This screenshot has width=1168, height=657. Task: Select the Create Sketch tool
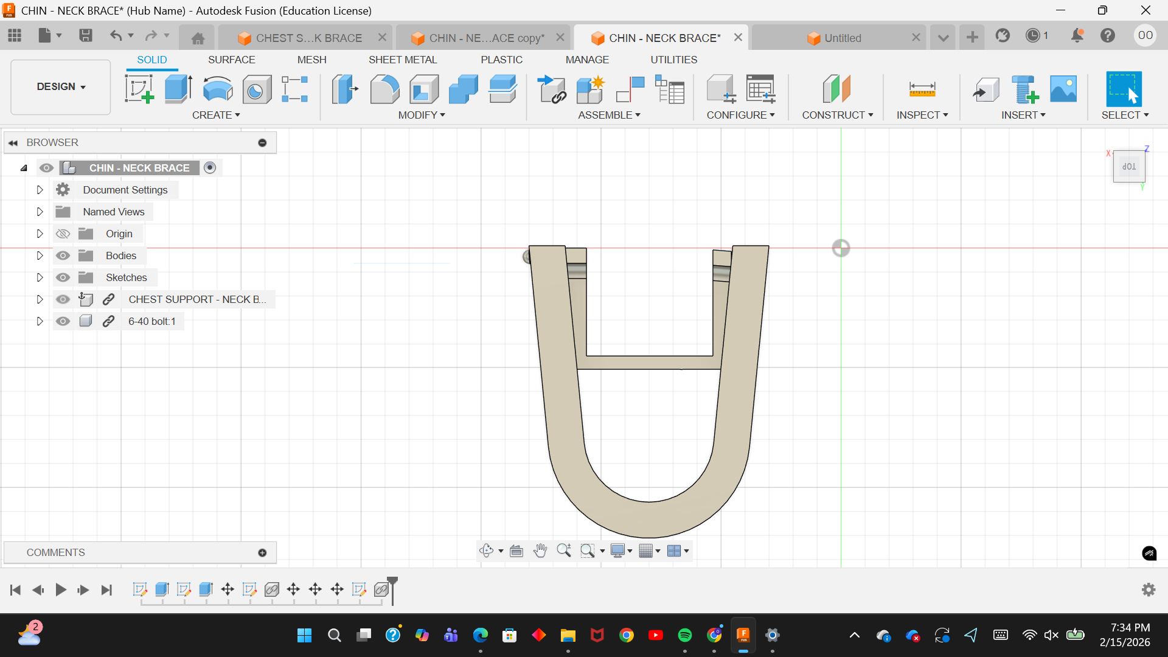tap(139, 89)
